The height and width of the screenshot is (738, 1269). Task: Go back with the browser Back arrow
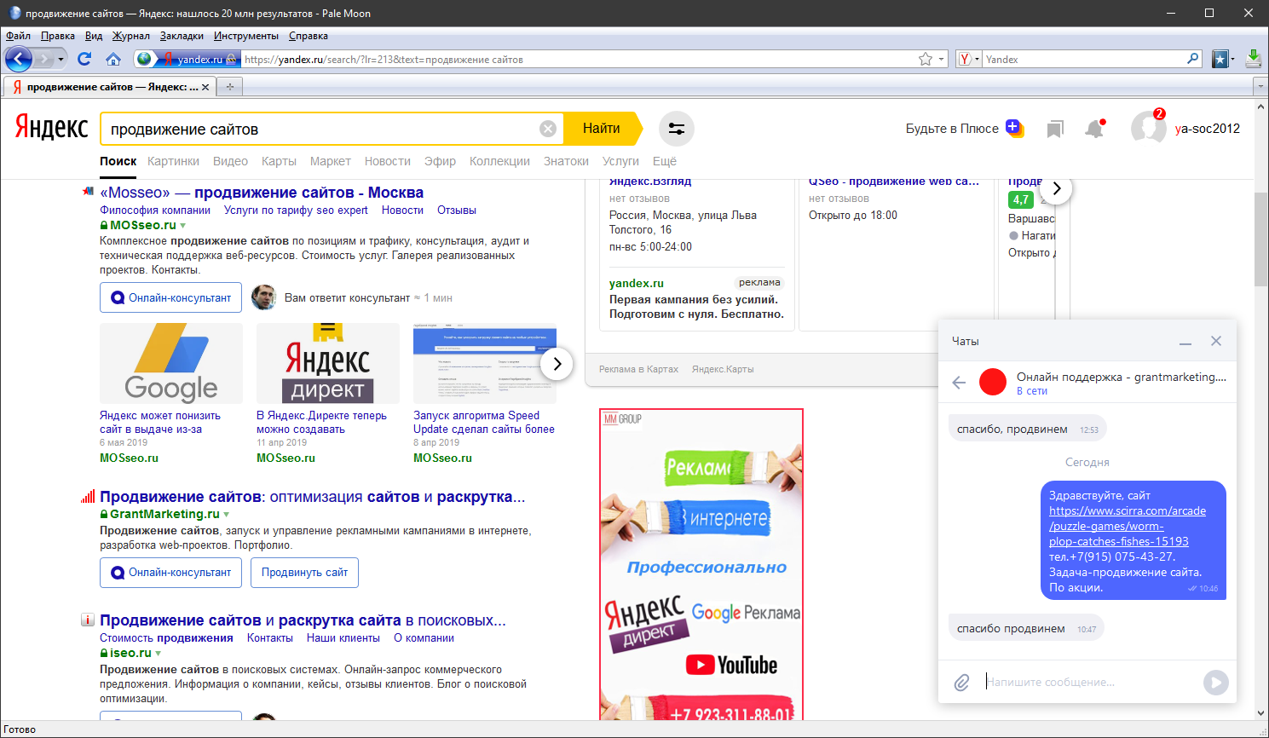click(x=18, y=59)
